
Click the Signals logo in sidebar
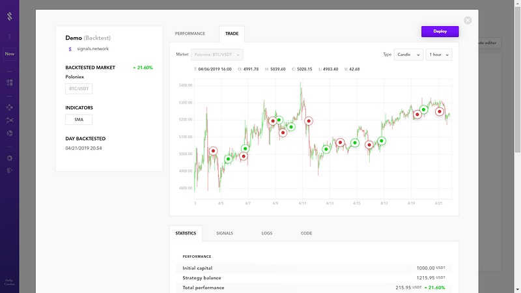[x=10, y=16]
